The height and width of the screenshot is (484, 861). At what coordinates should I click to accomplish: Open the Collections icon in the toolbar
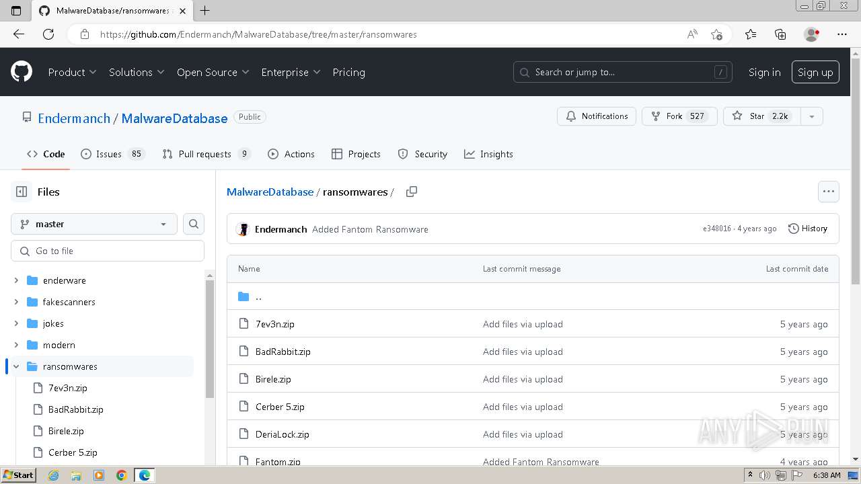[x=780, y=34]
